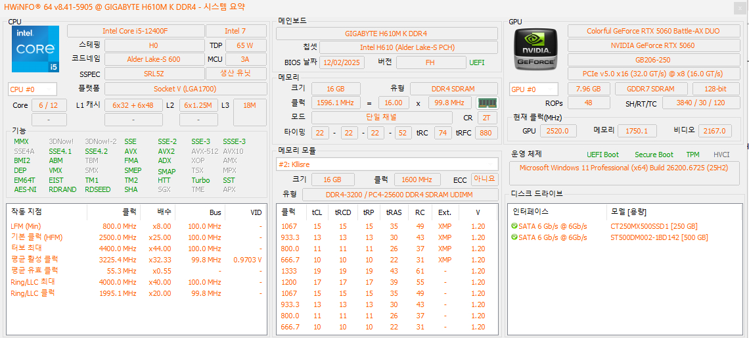Click the GPU clock value '2520.0'
The height and width of the screenshot is (338, 749).
pyautogui.click(x=557, y=130)
